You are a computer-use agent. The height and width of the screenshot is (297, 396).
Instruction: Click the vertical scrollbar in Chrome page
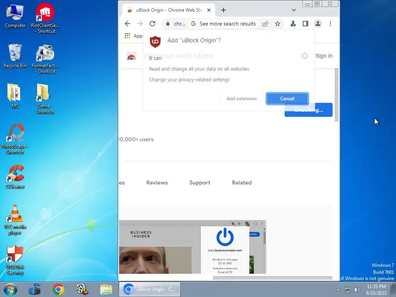tap(337, 95)
